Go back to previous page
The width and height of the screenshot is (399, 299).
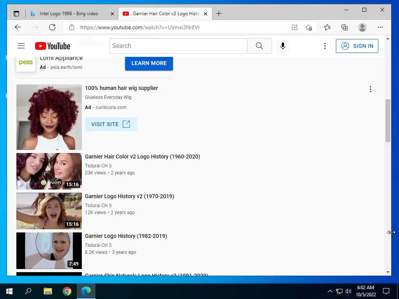pyautogui.click(x=18, y=27)
